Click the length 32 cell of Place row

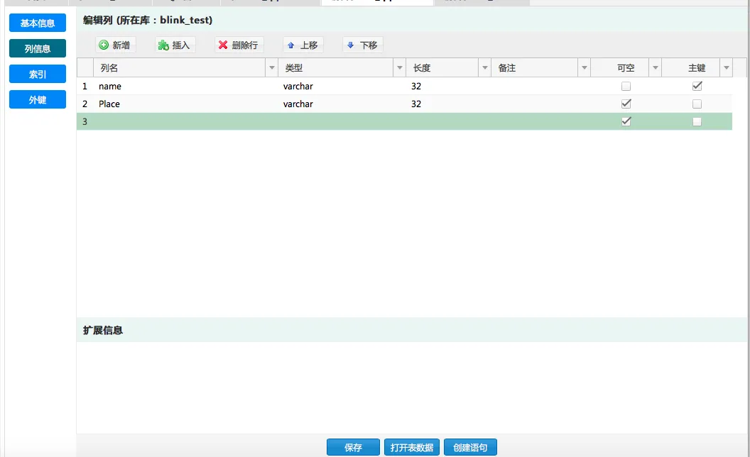pos(448,104)
